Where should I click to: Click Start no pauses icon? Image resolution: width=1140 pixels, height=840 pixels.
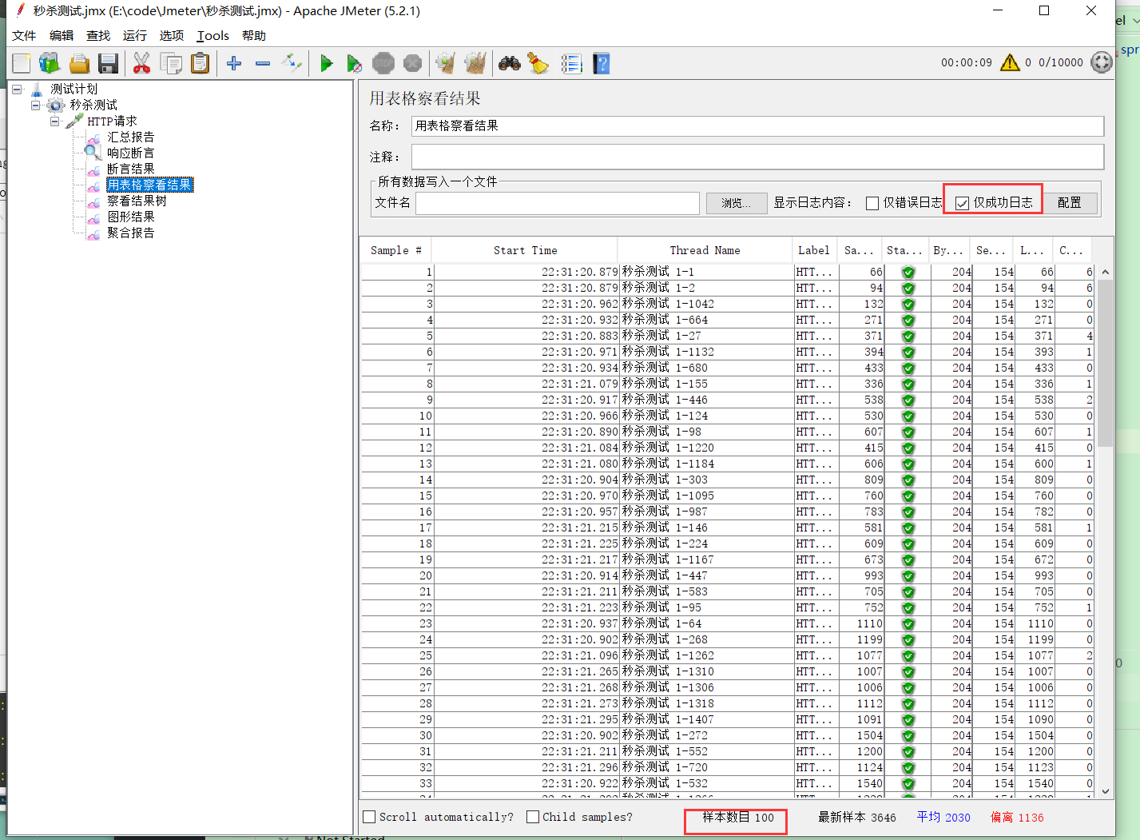354,63
